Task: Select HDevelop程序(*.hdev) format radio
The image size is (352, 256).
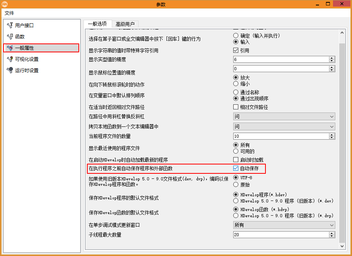Action: (236, 195)
